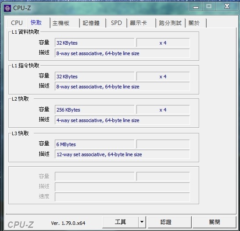Click the 4-way set associative L2 description
Screen dimensions: 240x231
click(122, 120)
